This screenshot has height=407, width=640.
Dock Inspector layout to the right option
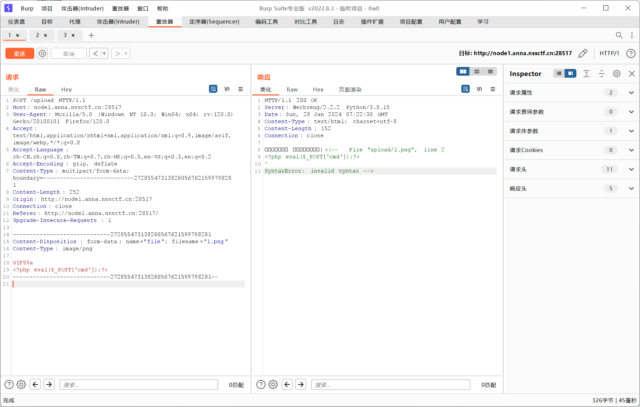click(x=570, y=73)
